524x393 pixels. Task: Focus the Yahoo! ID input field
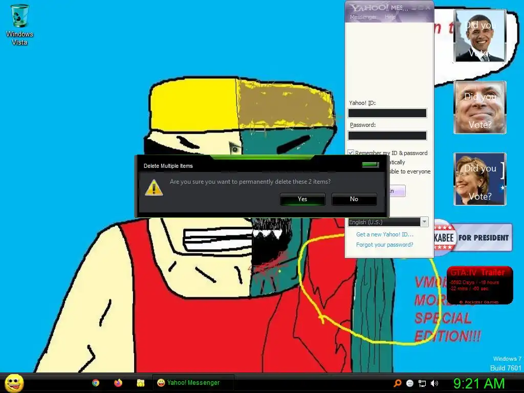coord(387,113)
